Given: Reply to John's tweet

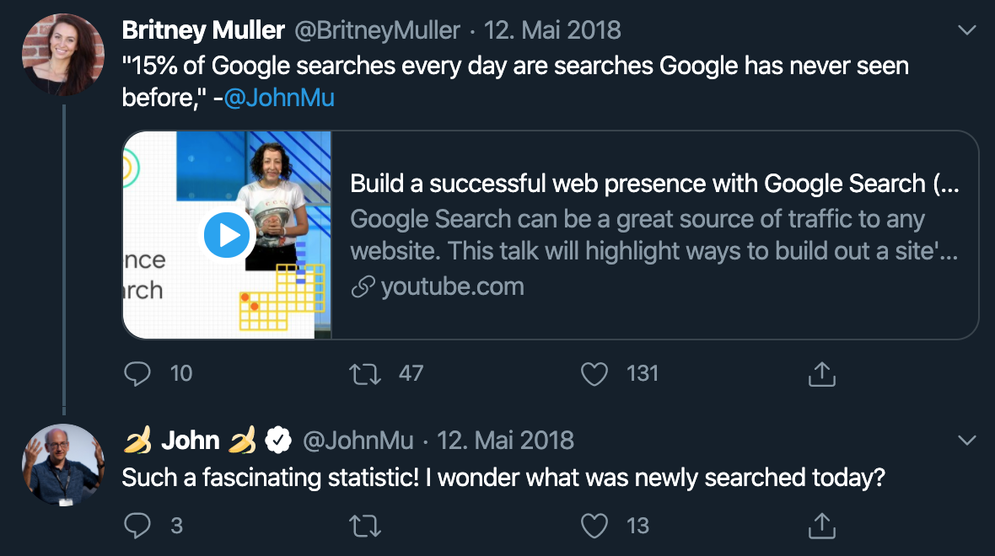Looking at the screenshot, I should (x=137, y=526).
